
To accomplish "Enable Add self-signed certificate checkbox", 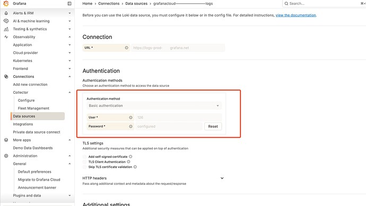I will 85,157.
